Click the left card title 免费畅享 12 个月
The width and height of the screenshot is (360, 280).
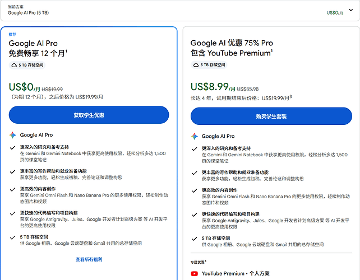point(38,53)
